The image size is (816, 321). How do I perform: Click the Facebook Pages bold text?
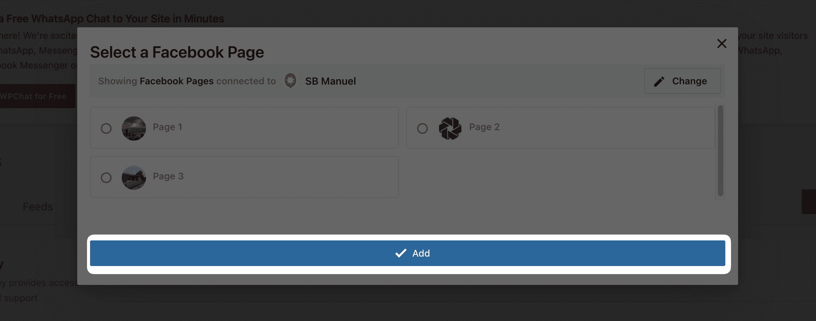(177, 81)
